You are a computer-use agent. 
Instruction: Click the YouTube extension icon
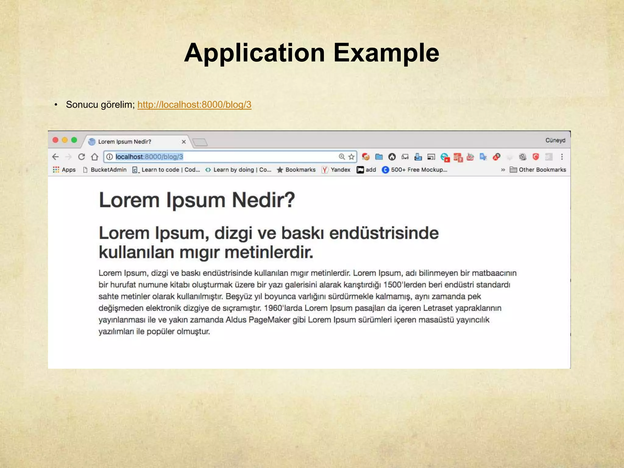470,157
